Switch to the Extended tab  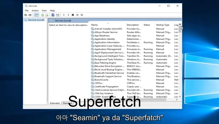pos(55,103)
